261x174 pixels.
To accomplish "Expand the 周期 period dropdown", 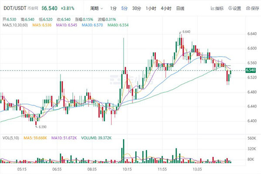I will (x=97, y=8).
